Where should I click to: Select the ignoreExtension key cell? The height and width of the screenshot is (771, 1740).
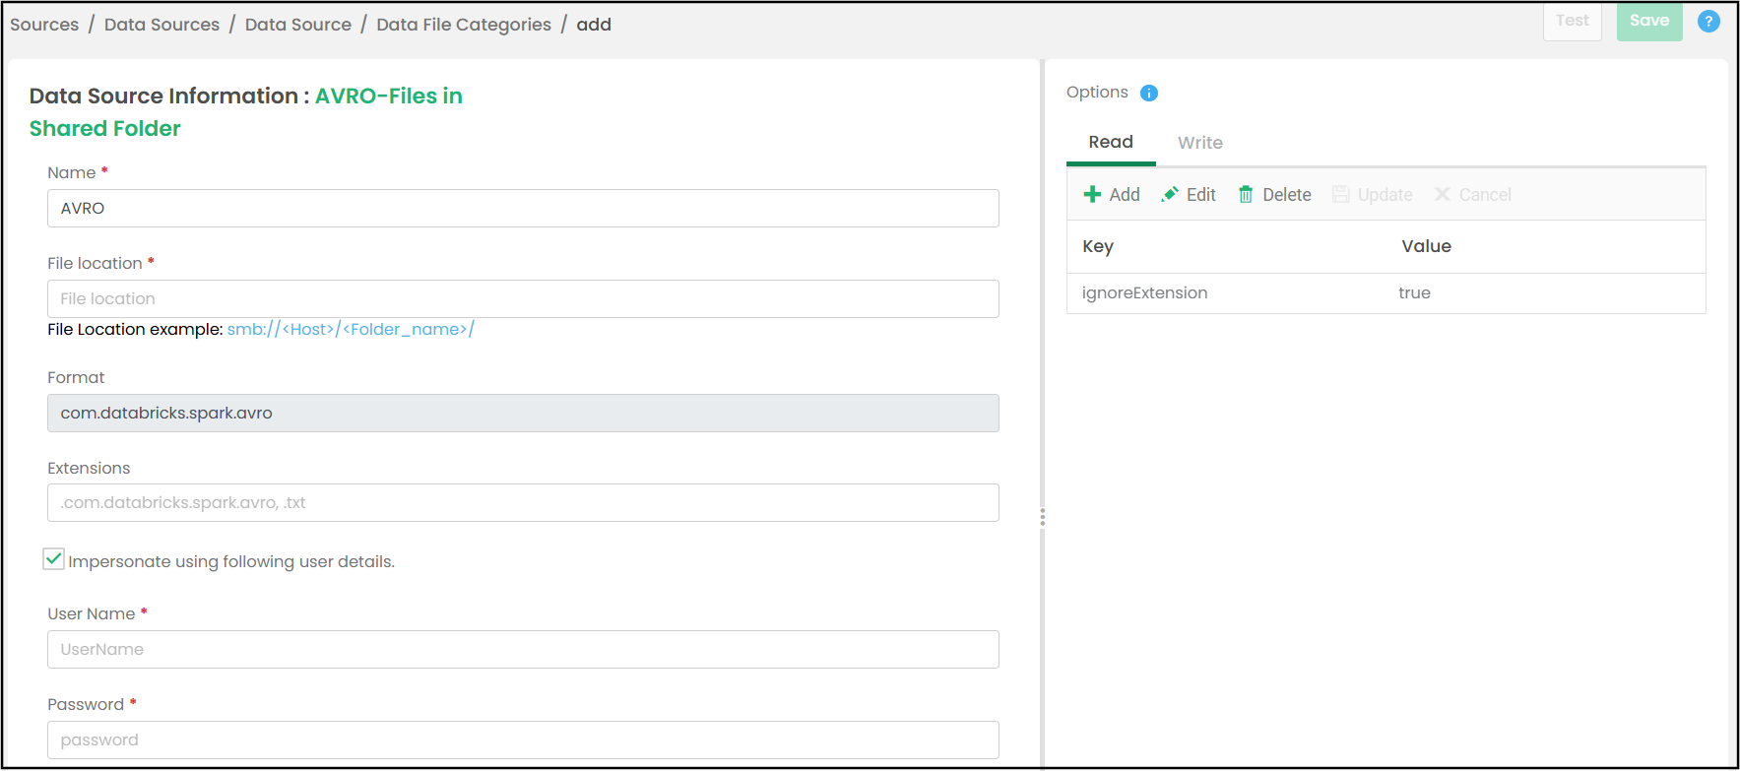1144,292
